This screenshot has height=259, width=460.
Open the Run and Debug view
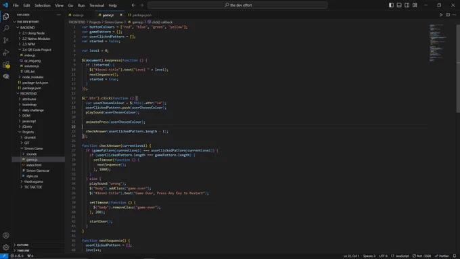pos(6,53)
